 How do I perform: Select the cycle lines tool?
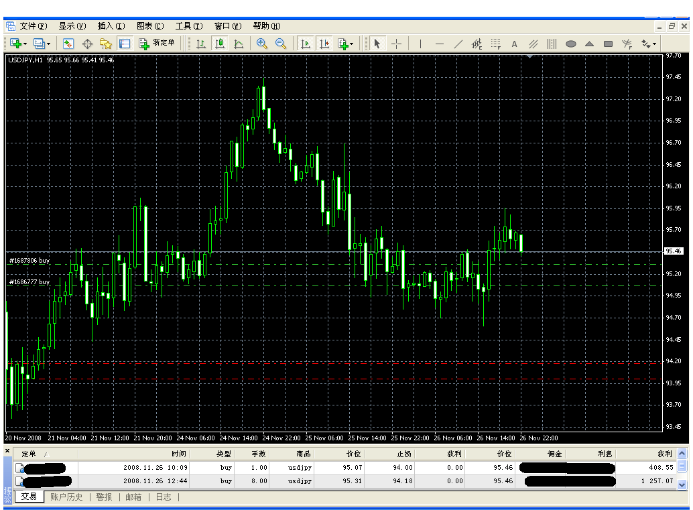coord(552,44)
